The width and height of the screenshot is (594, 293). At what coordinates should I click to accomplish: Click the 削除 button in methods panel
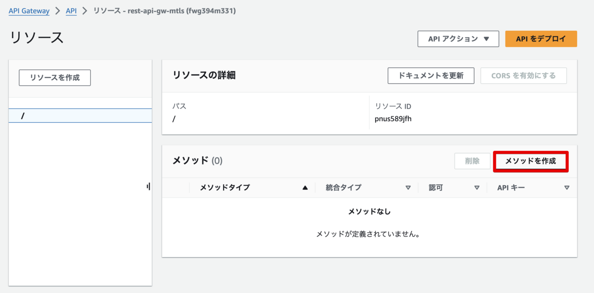click(x=472, y=161)
